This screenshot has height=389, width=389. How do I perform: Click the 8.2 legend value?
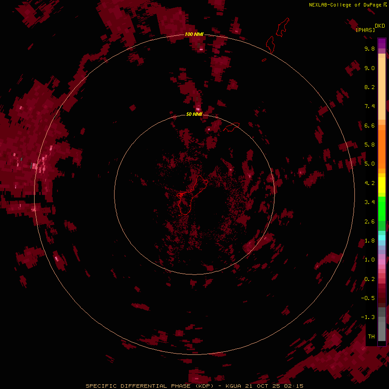(370, 87)
